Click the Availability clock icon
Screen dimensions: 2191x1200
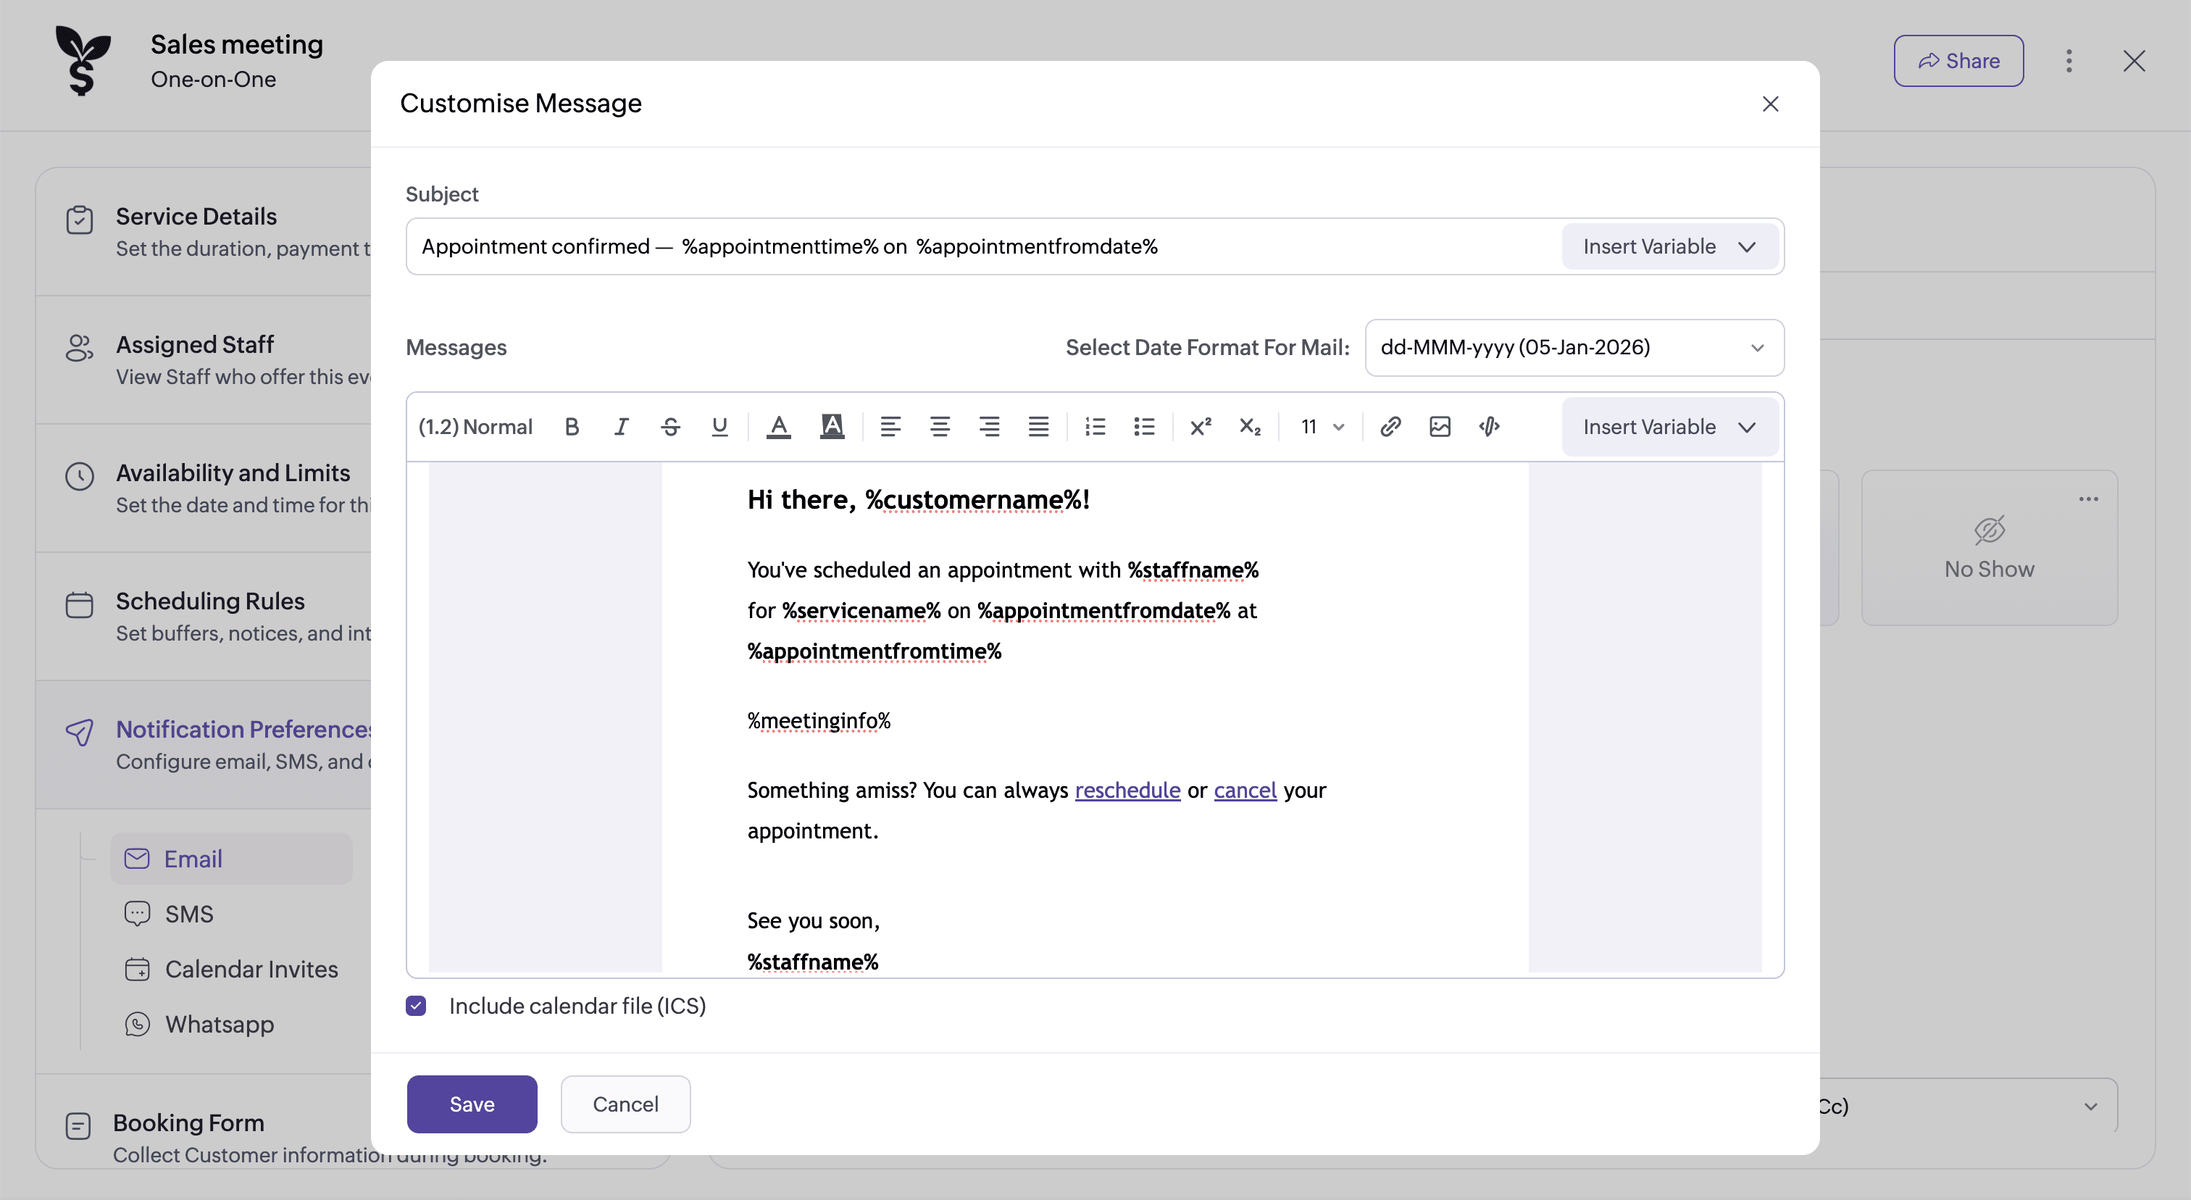coord(79,476)
